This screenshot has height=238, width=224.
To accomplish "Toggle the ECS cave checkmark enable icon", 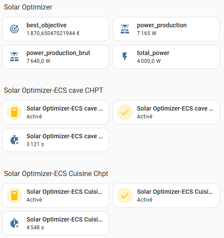I will (x=125, y=112).
